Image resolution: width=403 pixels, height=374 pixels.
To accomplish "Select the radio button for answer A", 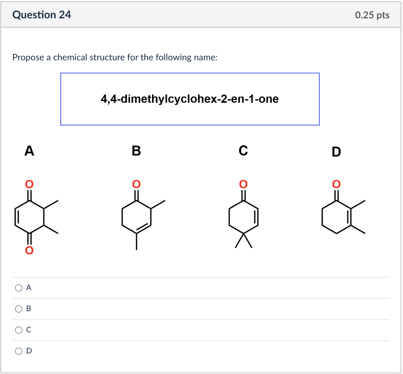I will pyautogui.click(x=18, y=288).
